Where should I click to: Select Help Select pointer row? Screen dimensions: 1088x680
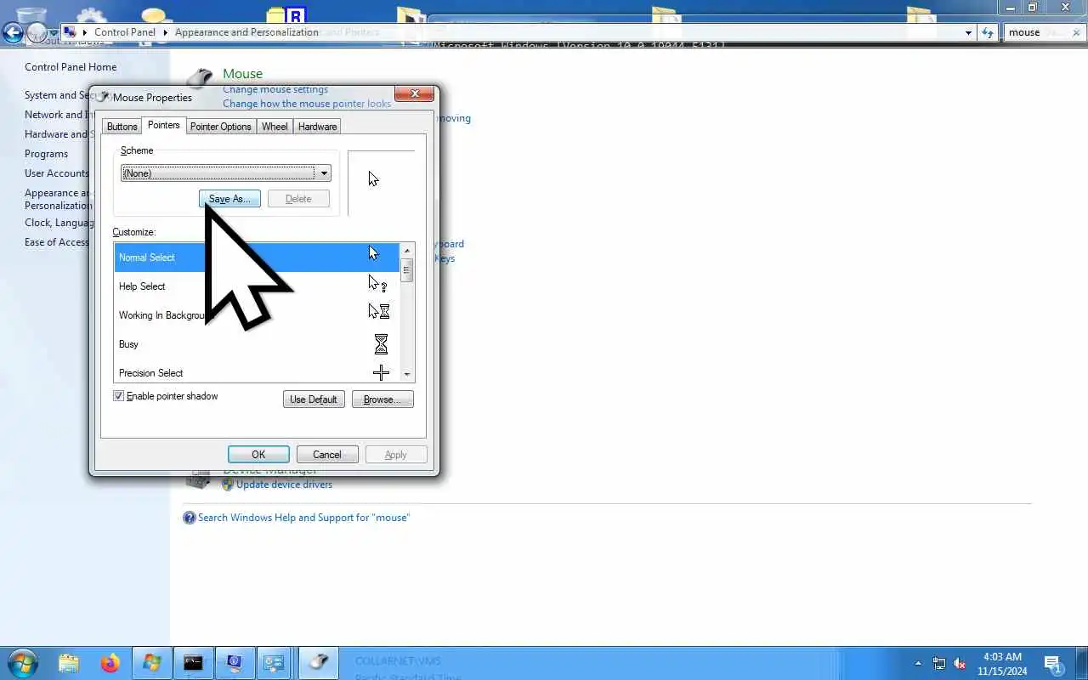tap(257, 286)
